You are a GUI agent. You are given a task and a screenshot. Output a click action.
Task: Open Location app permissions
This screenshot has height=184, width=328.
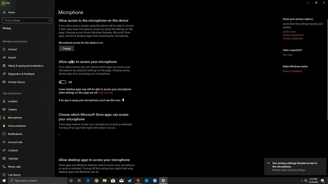click(10, 101)
